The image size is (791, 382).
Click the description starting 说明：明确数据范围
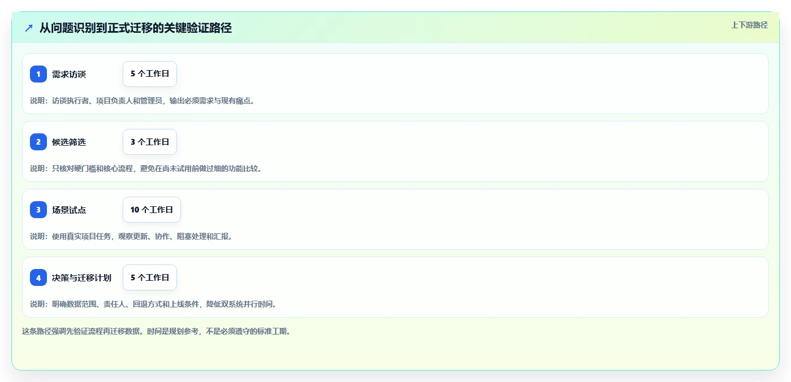pyautogui.click(x=153, y=304)
